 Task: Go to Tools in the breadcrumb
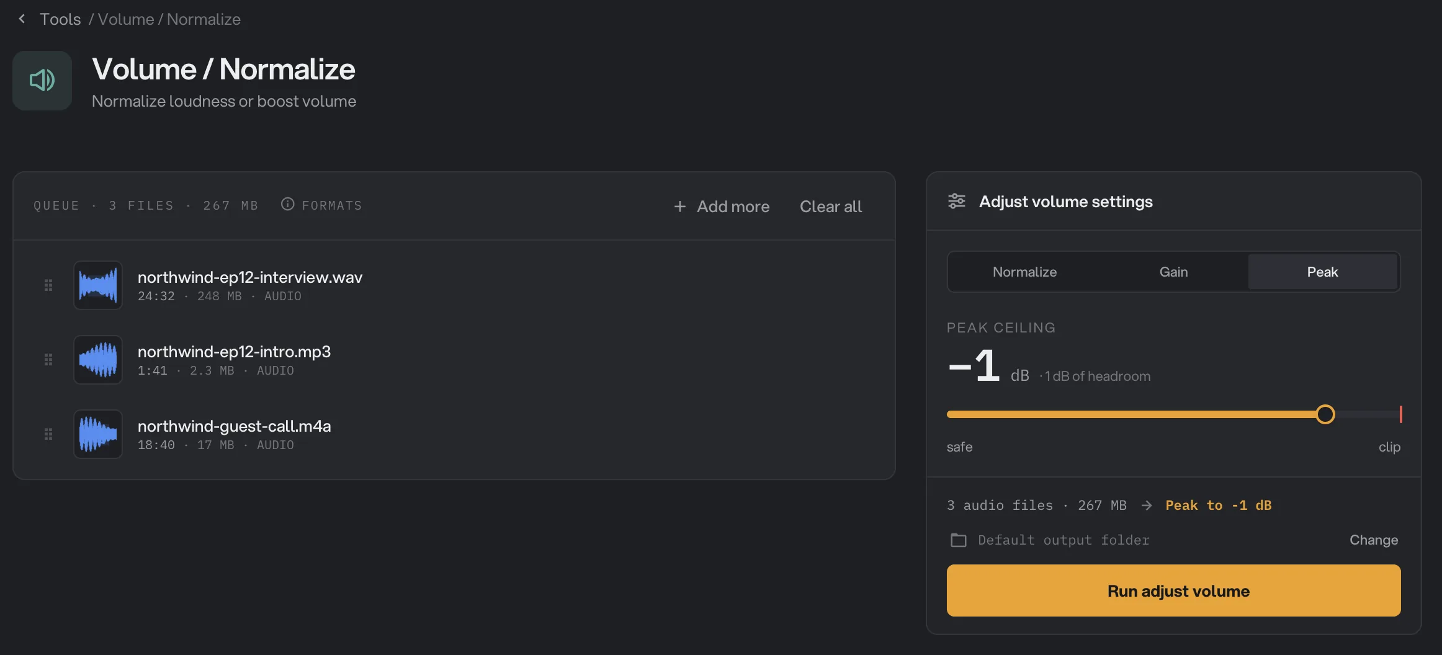(x=60, y=19)
